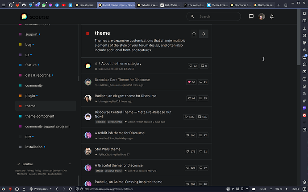Switch to the Telegram pinned tab
This screenshot has width=308, height=192.
point(57,5)
